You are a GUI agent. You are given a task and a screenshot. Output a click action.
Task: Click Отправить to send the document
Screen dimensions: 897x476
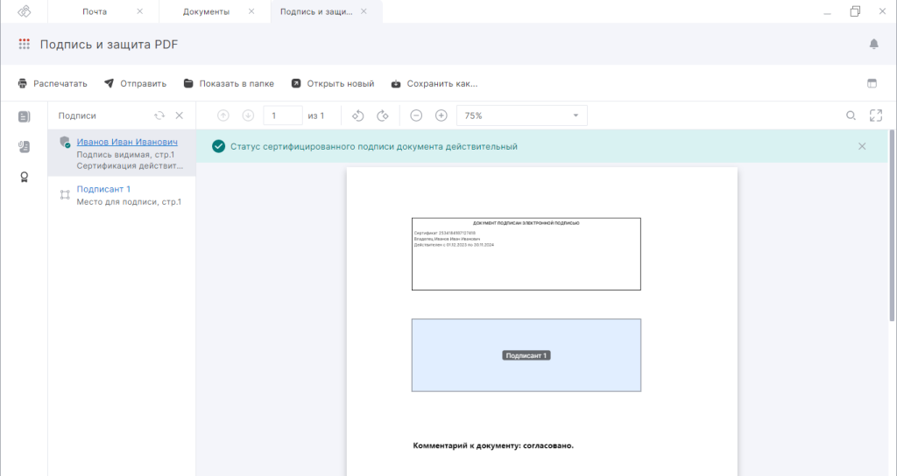click(135, 83)
